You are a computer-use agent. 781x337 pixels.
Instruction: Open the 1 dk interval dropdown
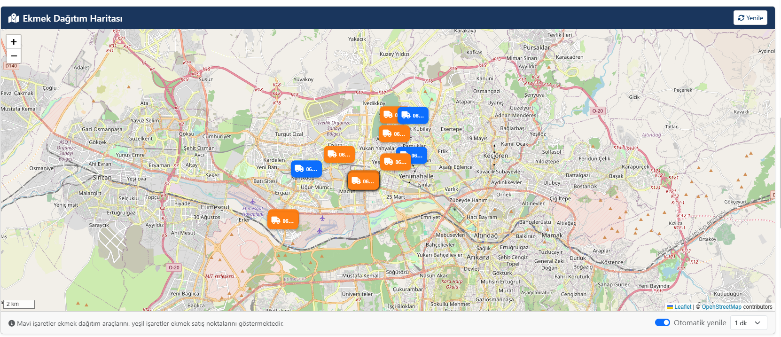(748, 323)
